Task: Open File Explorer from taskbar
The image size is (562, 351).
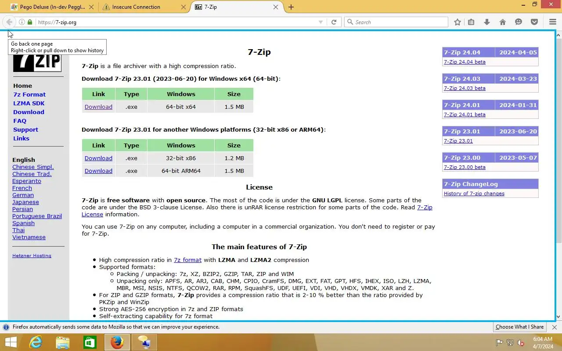Action: pos(63,342)
